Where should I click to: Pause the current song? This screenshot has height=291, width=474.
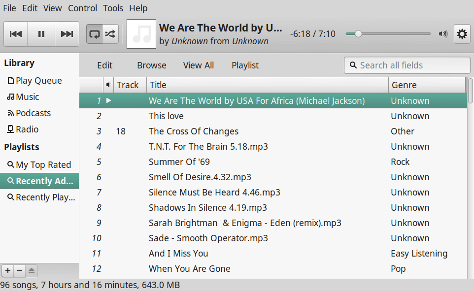pos(41,34)
